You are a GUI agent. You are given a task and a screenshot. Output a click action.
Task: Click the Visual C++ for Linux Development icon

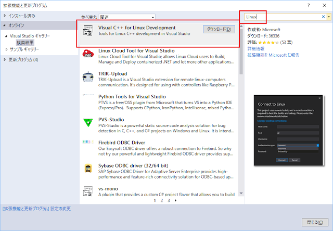88,31
